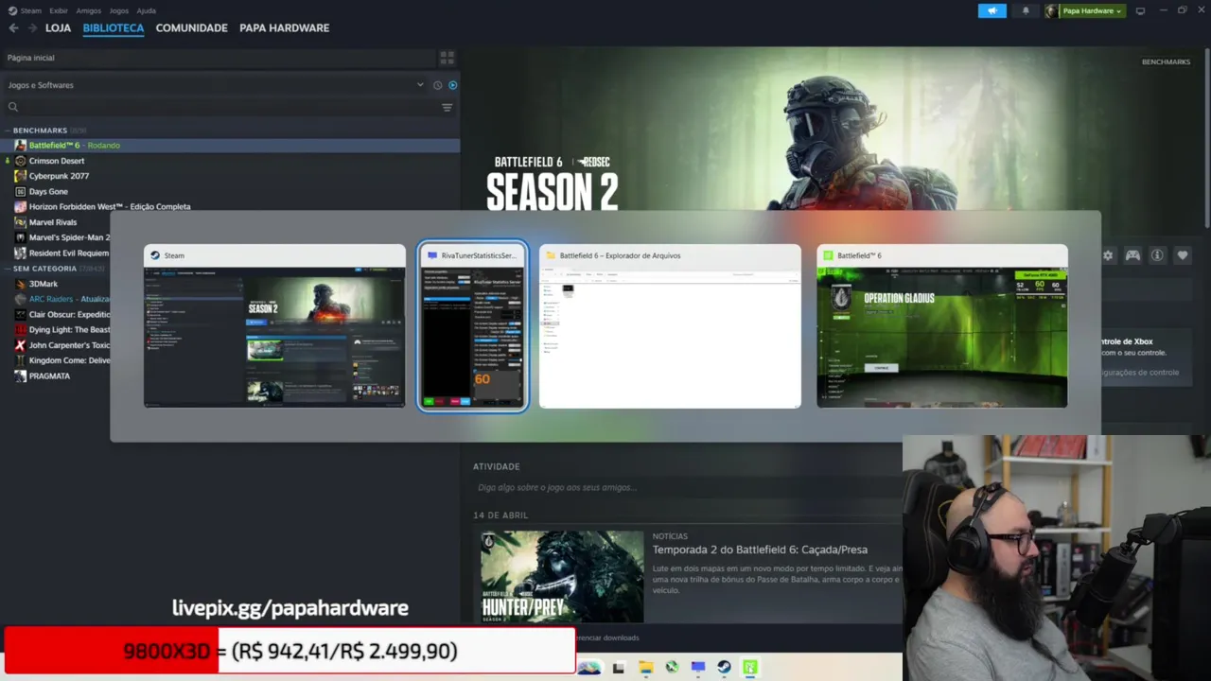Open controller configuration gamepad icon
The width and height of the screenshot is (1211, 681).
(x=1132, y=255)
